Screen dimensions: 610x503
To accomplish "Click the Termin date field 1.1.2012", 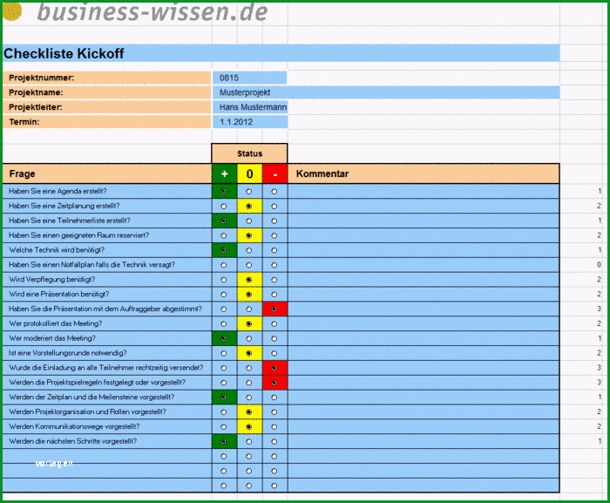I will 250,122.
